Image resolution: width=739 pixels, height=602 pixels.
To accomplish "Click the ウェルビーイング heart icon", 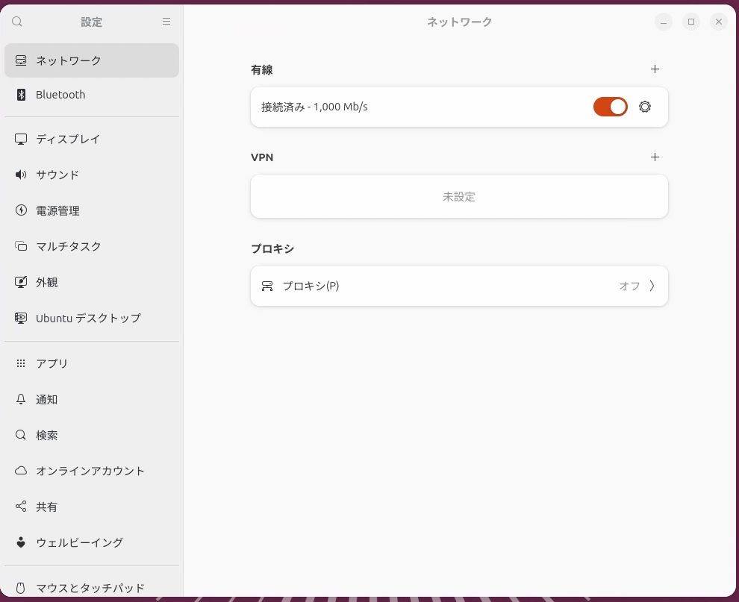I will click(21, 542).
